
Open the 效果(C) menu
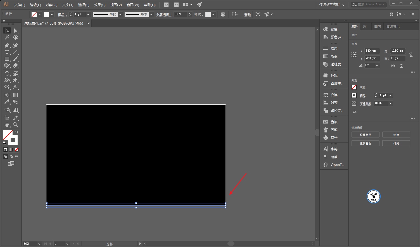click(100, 5)
